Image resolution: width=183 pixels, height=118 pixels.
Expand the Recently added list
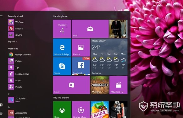click(x=13, y=42)
